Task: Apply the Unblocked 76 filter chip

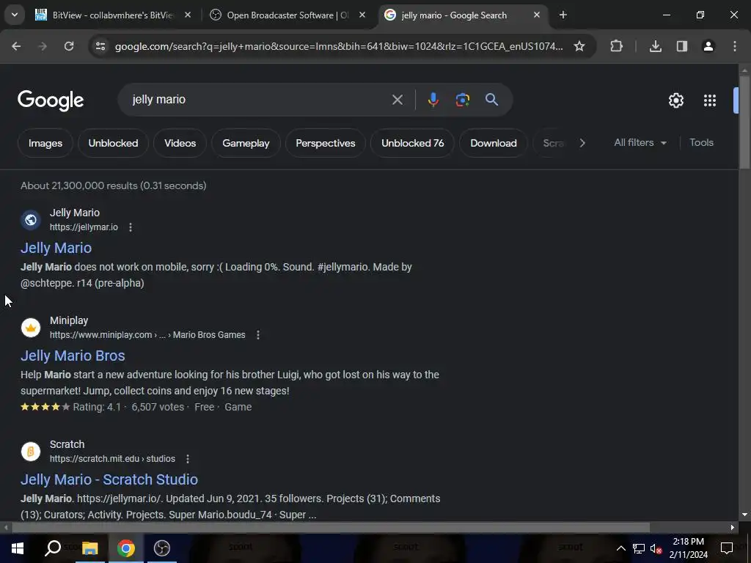Action: [413, 143]
